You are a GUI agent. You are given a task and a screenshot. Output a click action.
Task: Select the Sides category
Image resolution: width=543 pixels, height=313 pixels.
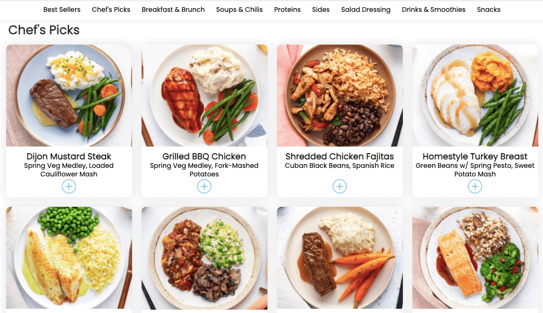click(x=321, y=9)
